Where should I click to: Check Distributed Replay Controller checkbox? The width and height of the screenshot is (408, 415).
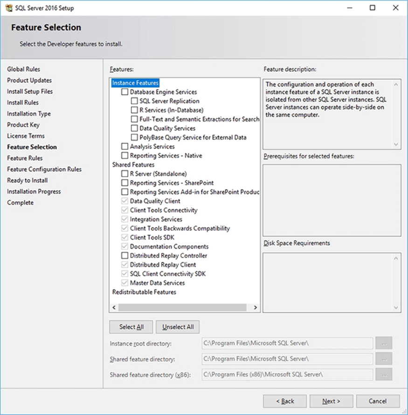pyautogui.click(x=124, y=255)
